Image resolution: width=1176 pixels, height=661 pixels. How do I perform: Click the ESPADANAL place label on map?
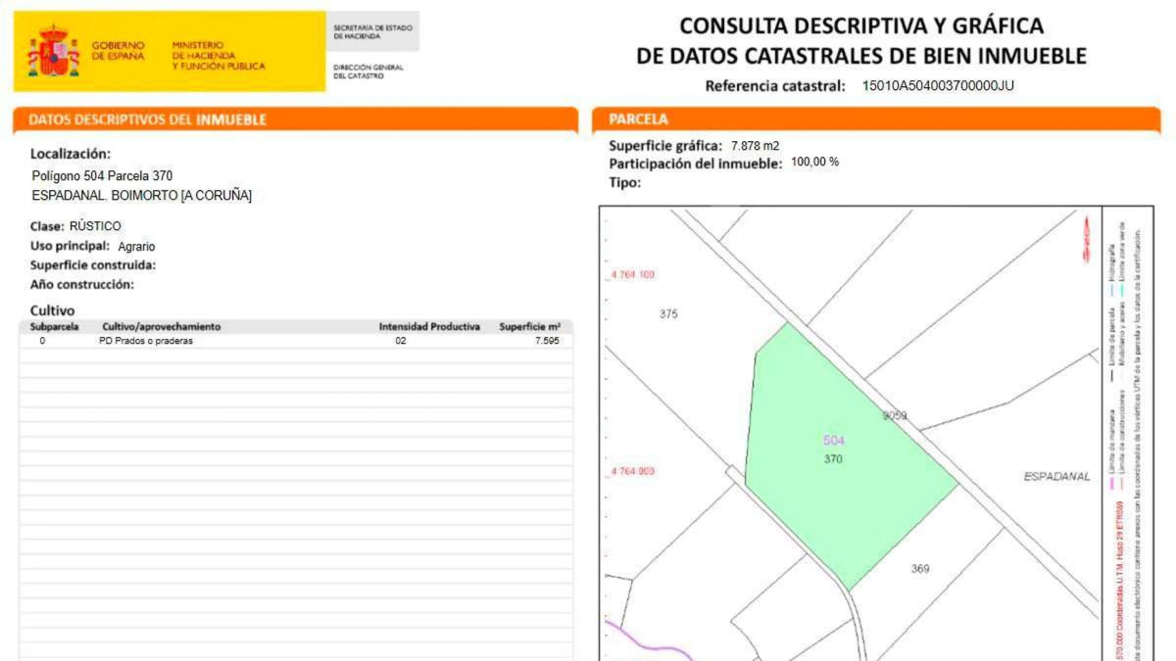coord(1056,477)
